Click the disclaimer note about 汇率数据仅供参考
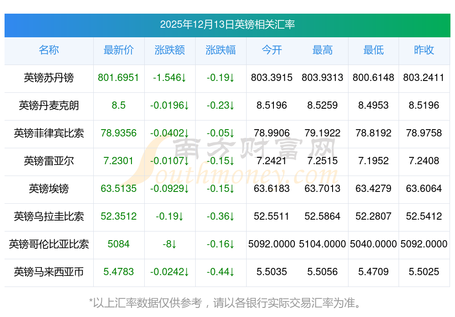 pos(225,303)
